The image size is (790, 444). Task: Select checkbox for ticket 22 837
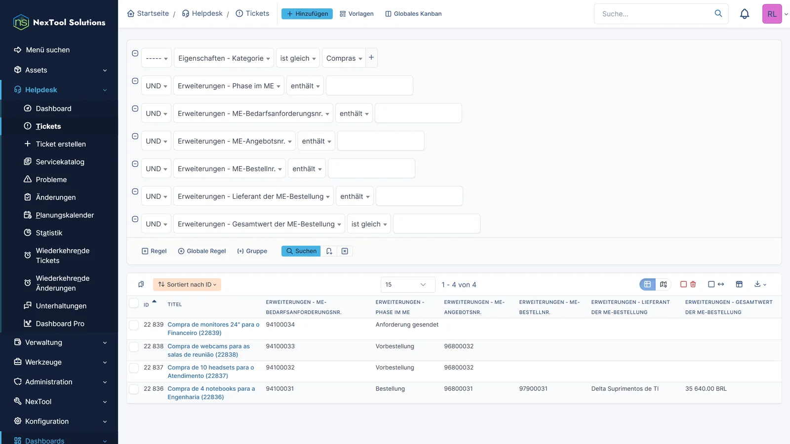pyautogui.click(x=134, y=368)
